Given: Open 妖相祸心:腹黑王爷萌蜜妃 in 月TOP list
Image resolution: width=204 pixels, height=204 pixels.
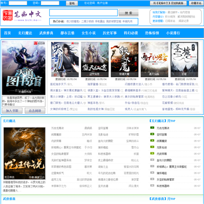Looking at the screenshot, I should [172, 167].
